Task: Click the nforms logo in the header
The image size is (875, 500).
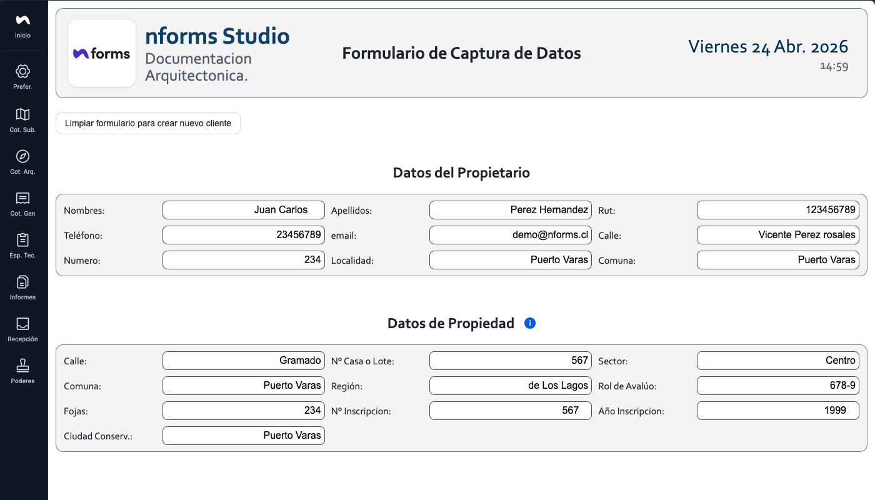Action: click(x=102, y=53)
